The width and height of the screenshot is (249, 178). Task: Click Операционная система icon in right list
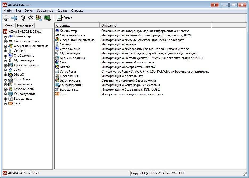(x=57, y=40)
